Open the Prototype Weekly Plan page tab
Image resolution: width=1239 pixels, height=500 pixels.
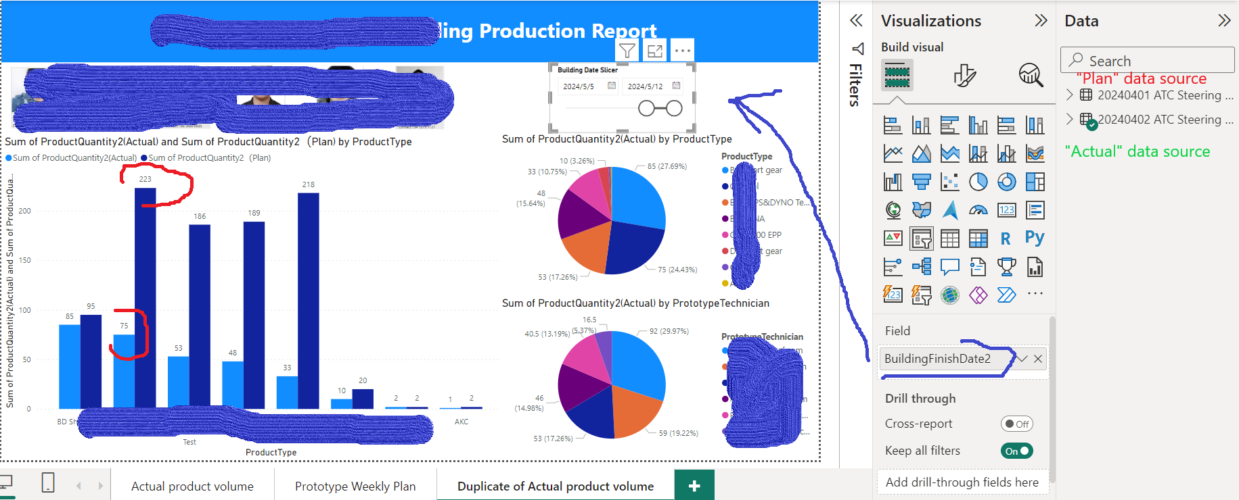pyautogui.click(x=355, y=486)
